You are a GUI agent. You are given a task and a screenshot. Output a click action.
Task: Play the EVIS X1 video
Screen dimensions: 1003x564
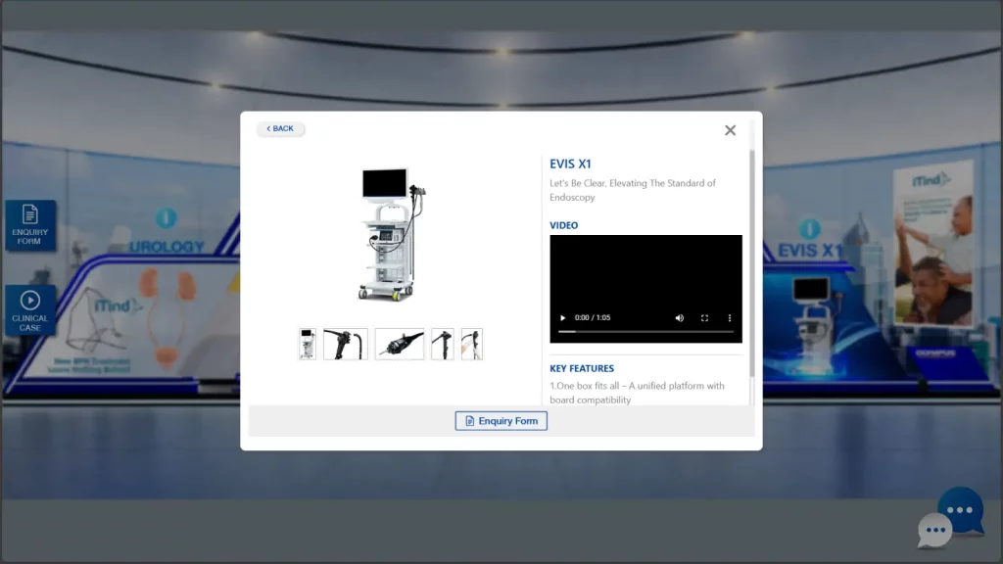562,318
